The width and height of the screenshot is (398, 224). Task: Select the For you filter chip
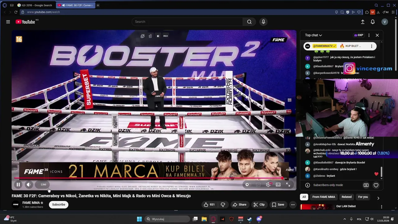click(x=363, y=197)
